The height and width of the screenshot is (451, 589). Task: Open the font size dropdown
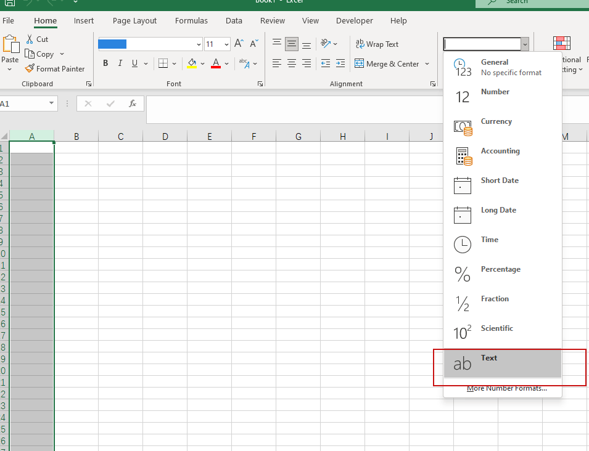[226, 44]
